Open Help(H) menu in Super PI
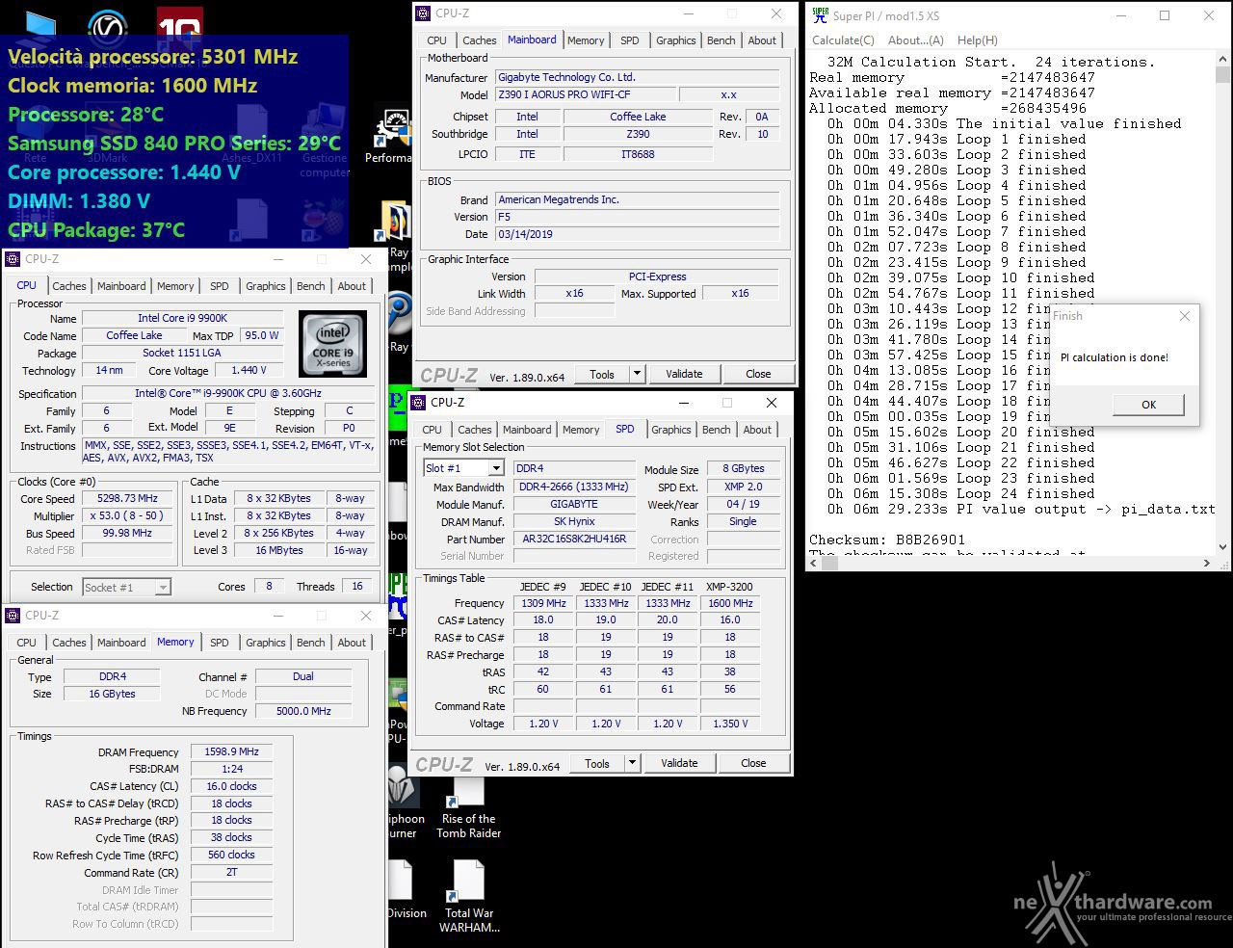 point(978,40)
